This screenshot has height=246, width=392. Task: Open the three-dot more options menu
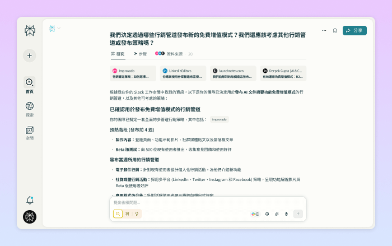[x=324, y=30]
